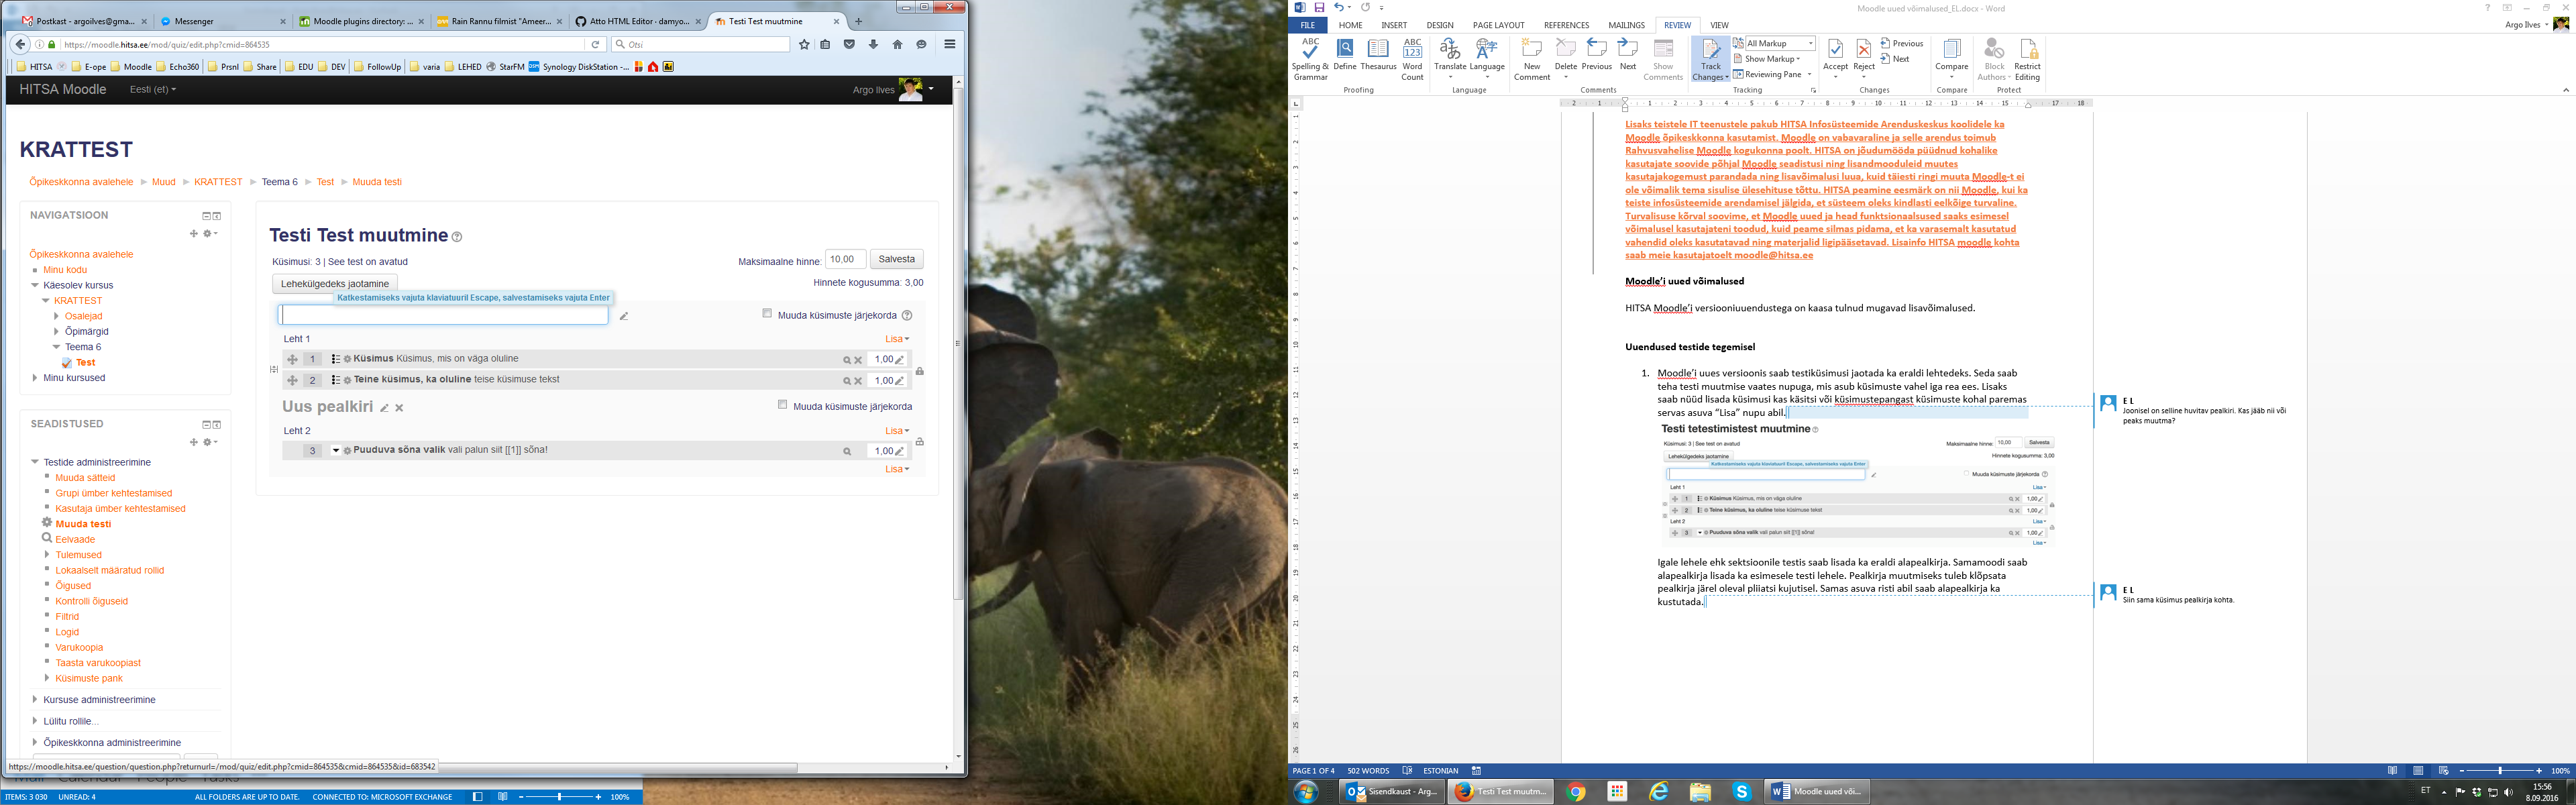Image resolution: width=2576 pixels, height=805 pixels.
Task: Tick checkbox beside Uus pealkiri section
Action: pyautogui.click(x=782, y=405)
